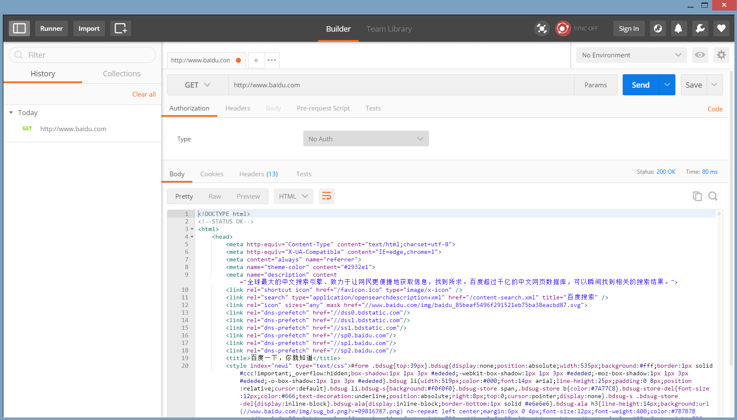The height and width of the screenshot is (420, 737).
Task: Click the request URL field
Action: tap(401, 85)
